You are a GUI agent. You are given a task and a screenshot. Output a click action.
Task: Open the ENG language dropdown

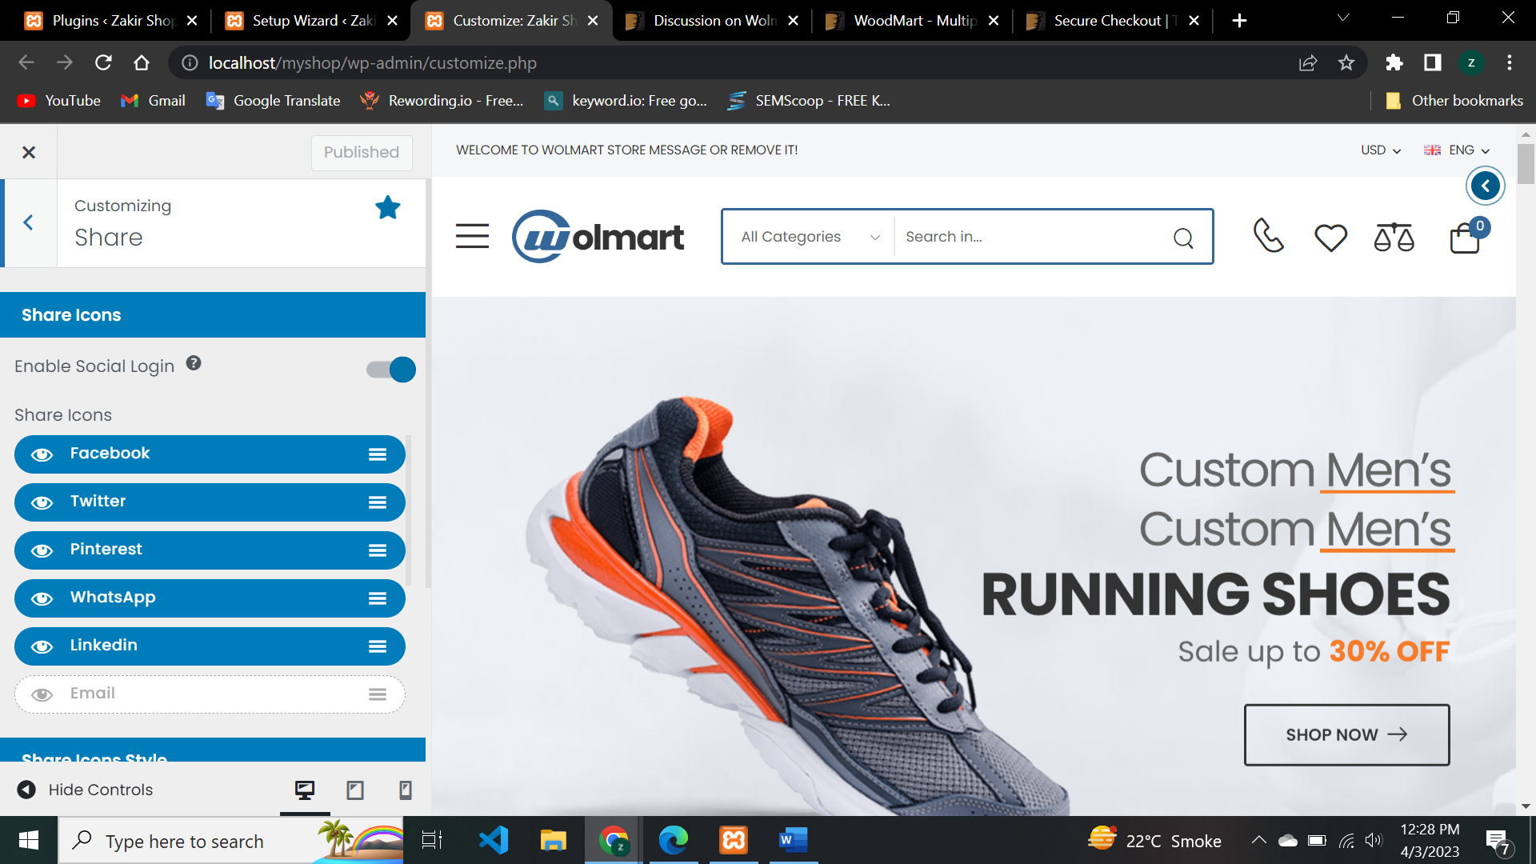(1457, 150)
